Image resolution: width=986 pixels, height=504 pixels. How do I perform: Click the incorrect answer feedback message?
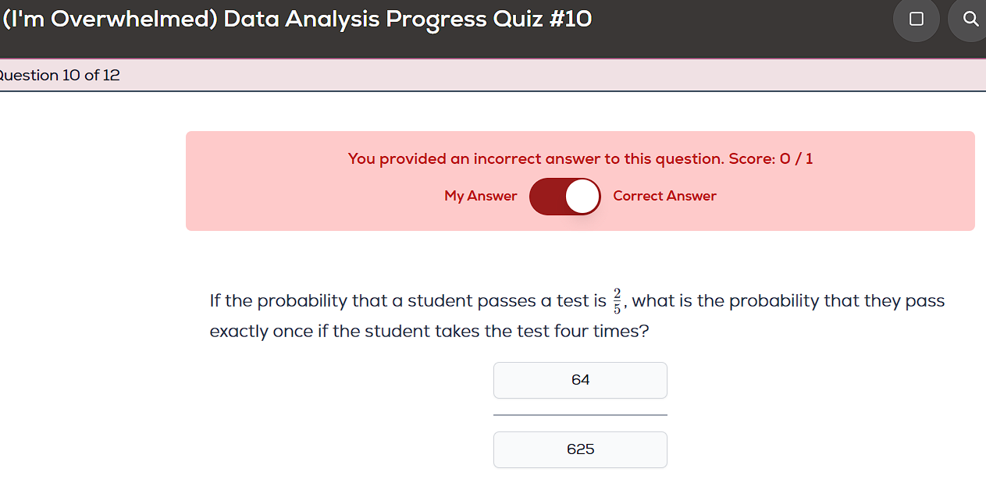[x=580, y=159]
